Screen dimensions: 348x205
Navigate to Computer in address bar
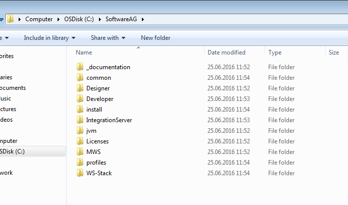(x=39, y=19)
